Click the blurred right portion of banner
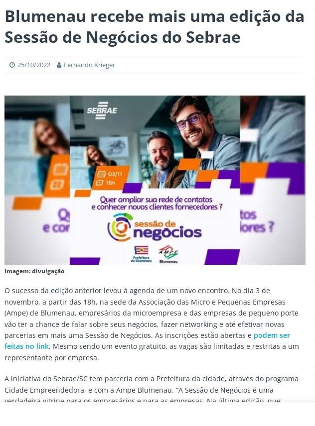Screen dimensions: 315x426 click(273, 180)
